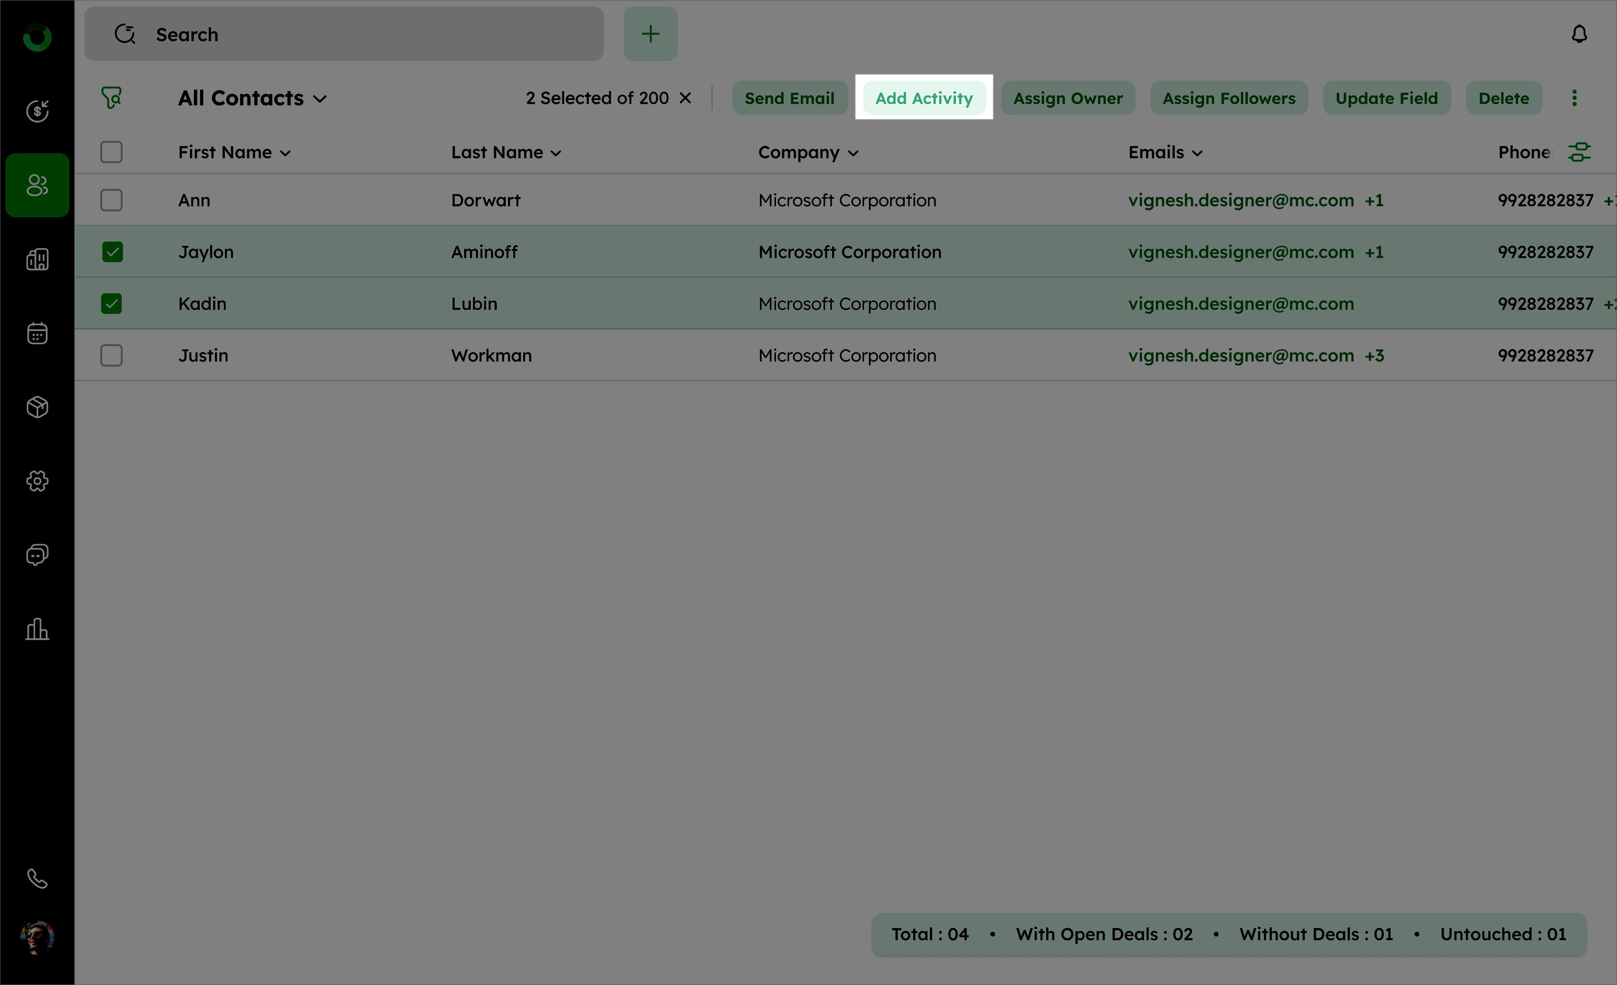Open the deals dollar icon in sidebar
This screenshot has height=985, width=1617.
pos(37,111)
